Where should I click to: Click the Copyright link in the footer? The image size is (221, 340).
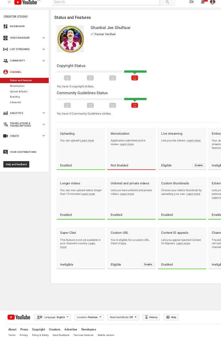coord(39,330)
